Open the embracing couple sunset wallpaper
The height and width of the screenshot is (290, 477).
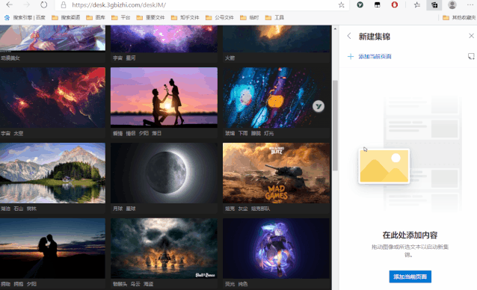52,248
